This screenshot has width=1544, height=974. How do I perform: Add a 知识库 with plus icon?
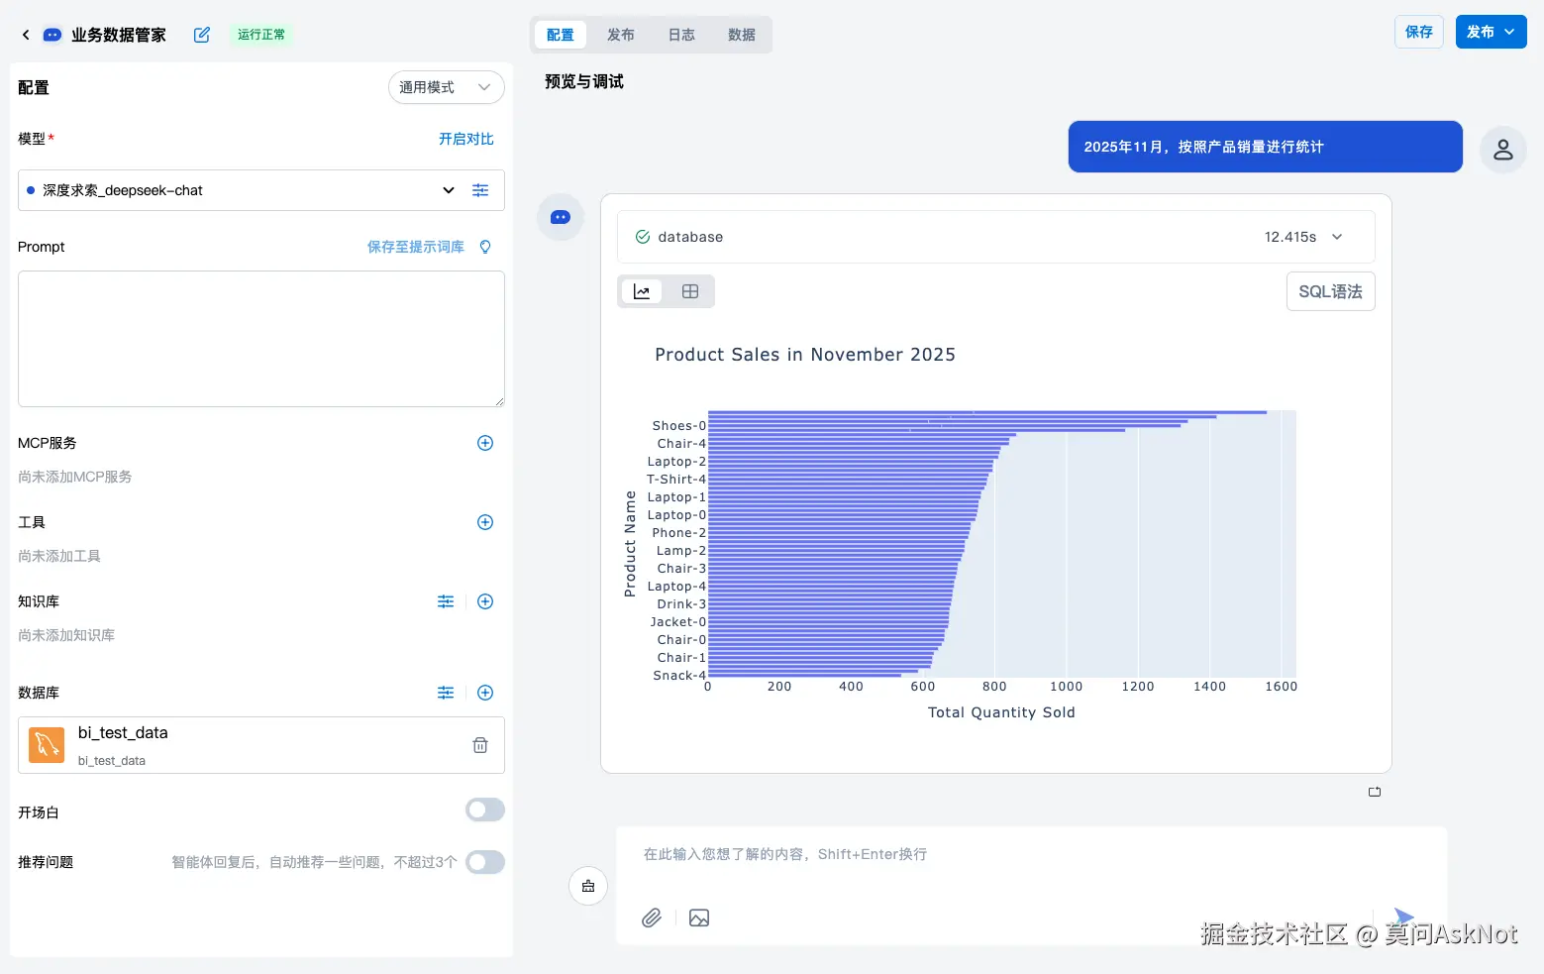coord(485,601)
